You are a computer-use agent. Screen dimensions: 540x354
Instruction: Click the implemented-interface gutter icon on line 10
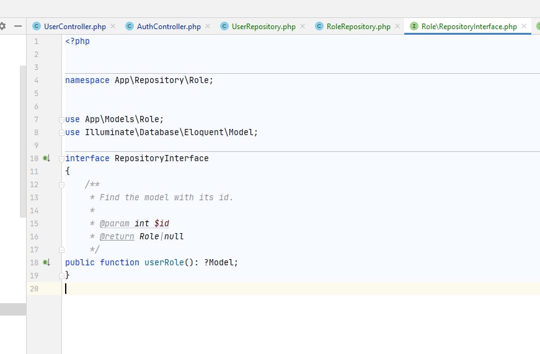coord(46,159)
